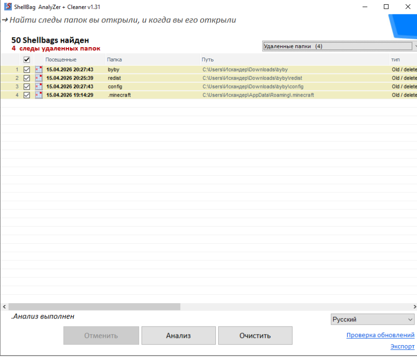Click the horizontal scrollbar thumb
The width and height of the screenshot is (417, 357).
[94, 307]
